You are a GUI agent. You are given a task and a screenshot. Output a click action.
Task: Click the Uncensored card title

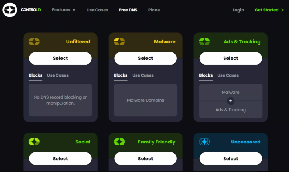click(x=246, y=142)
